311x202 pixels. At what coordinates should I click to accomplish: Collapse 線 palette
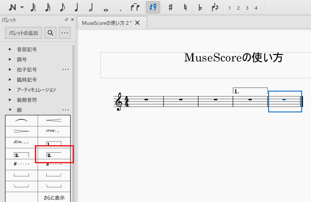[x=10, y=110]
